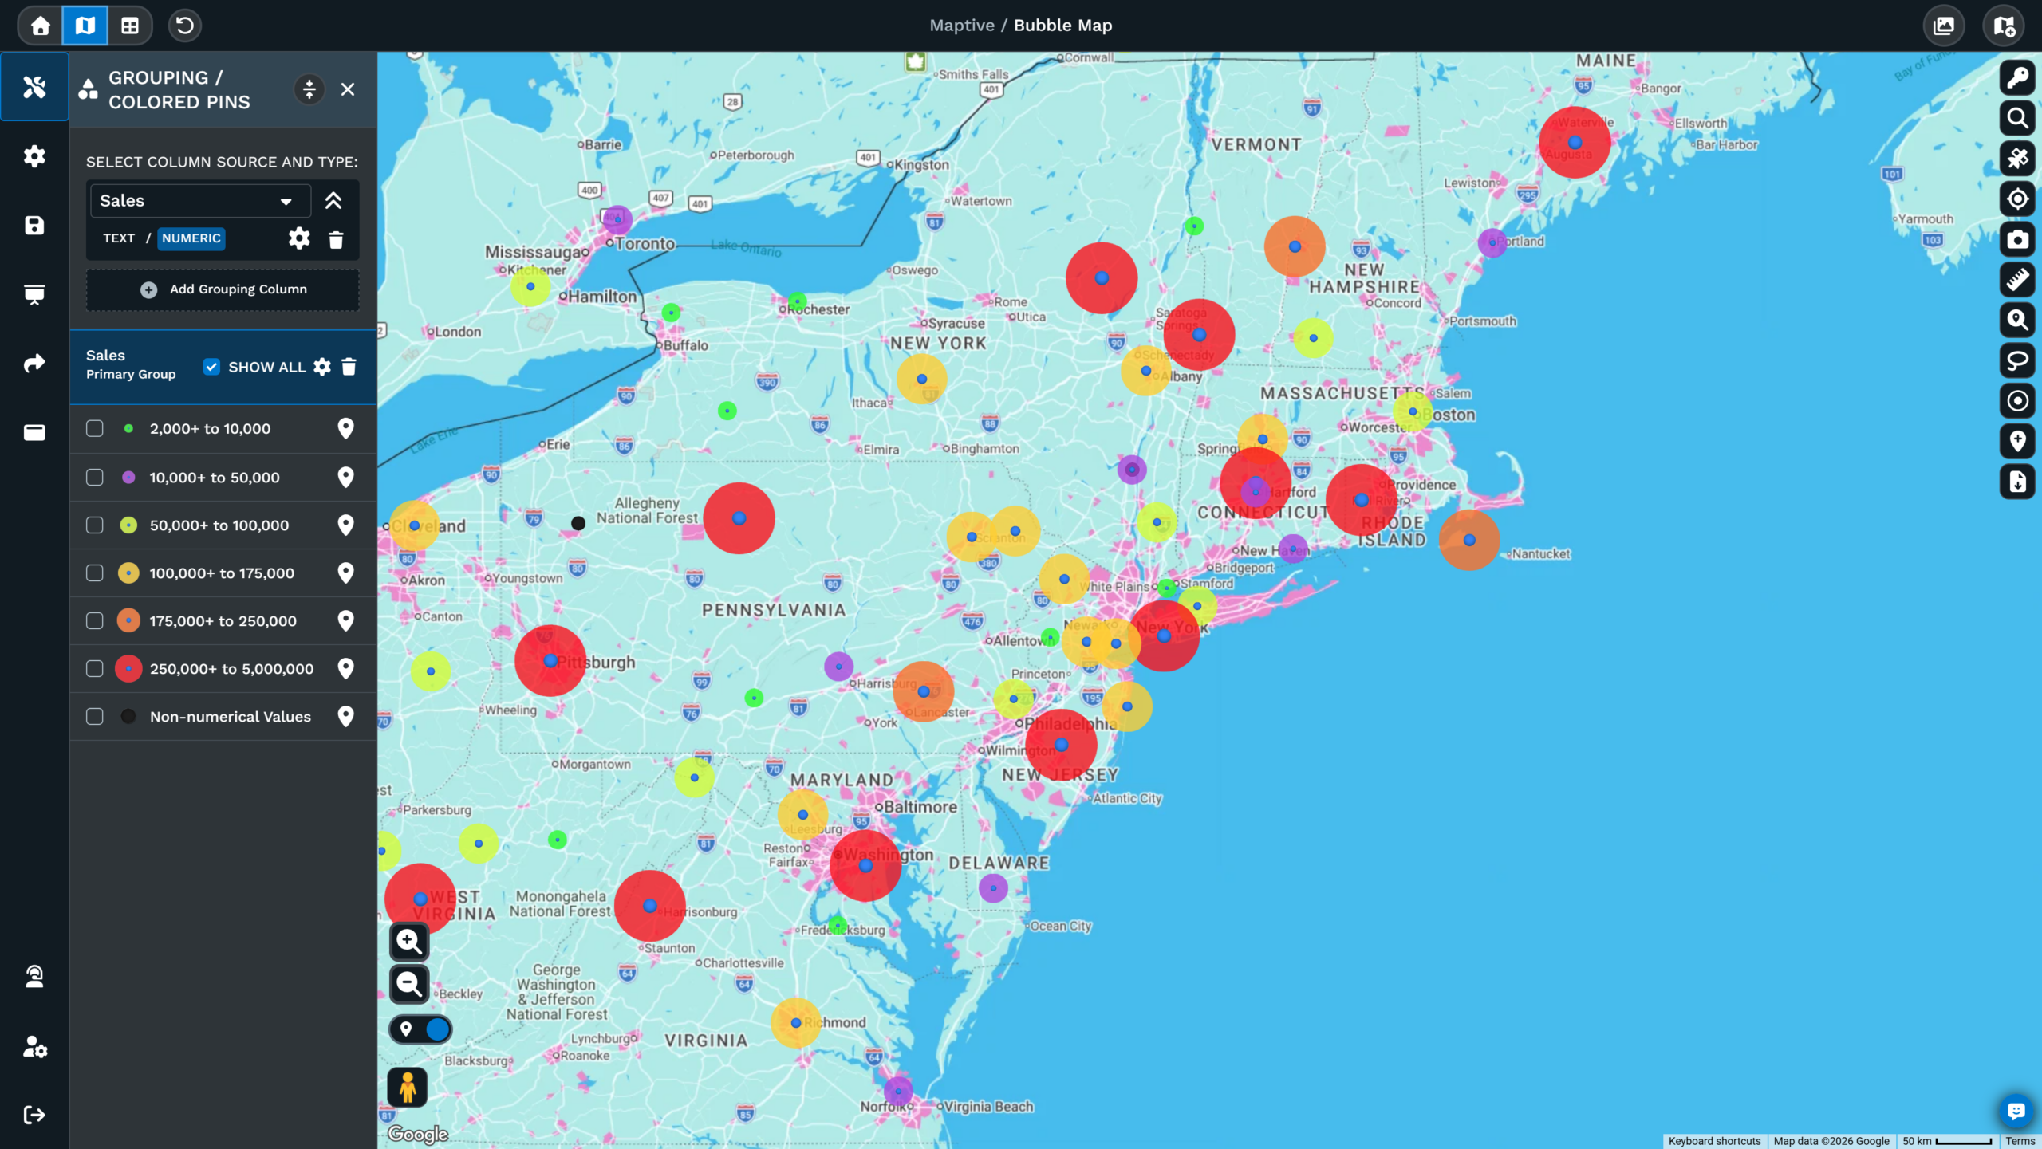Open the chat support bubble
The height and width of the screenshot is (1149, 2042).
click(2016, 1111)
